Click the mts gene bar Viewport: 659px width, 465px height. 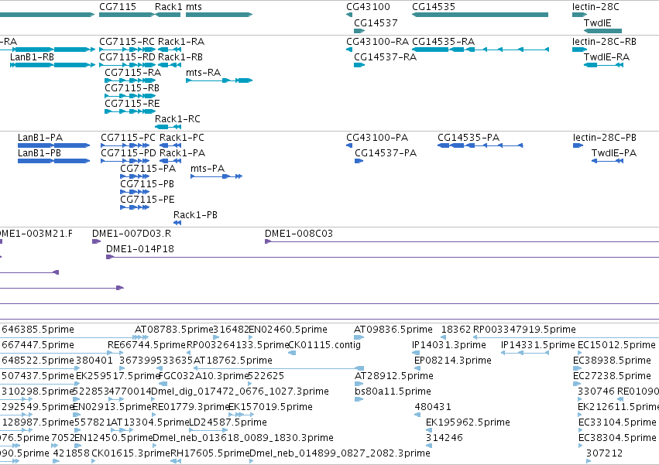click(x=219, y=15)
